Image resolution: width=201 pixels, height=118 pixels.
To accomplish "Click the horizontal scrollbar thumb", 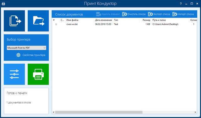I will click(x=99, y=112).
